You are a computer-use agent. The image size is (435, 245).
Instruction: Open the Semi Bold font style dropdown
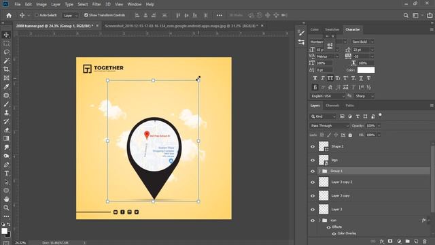(362, 42)
